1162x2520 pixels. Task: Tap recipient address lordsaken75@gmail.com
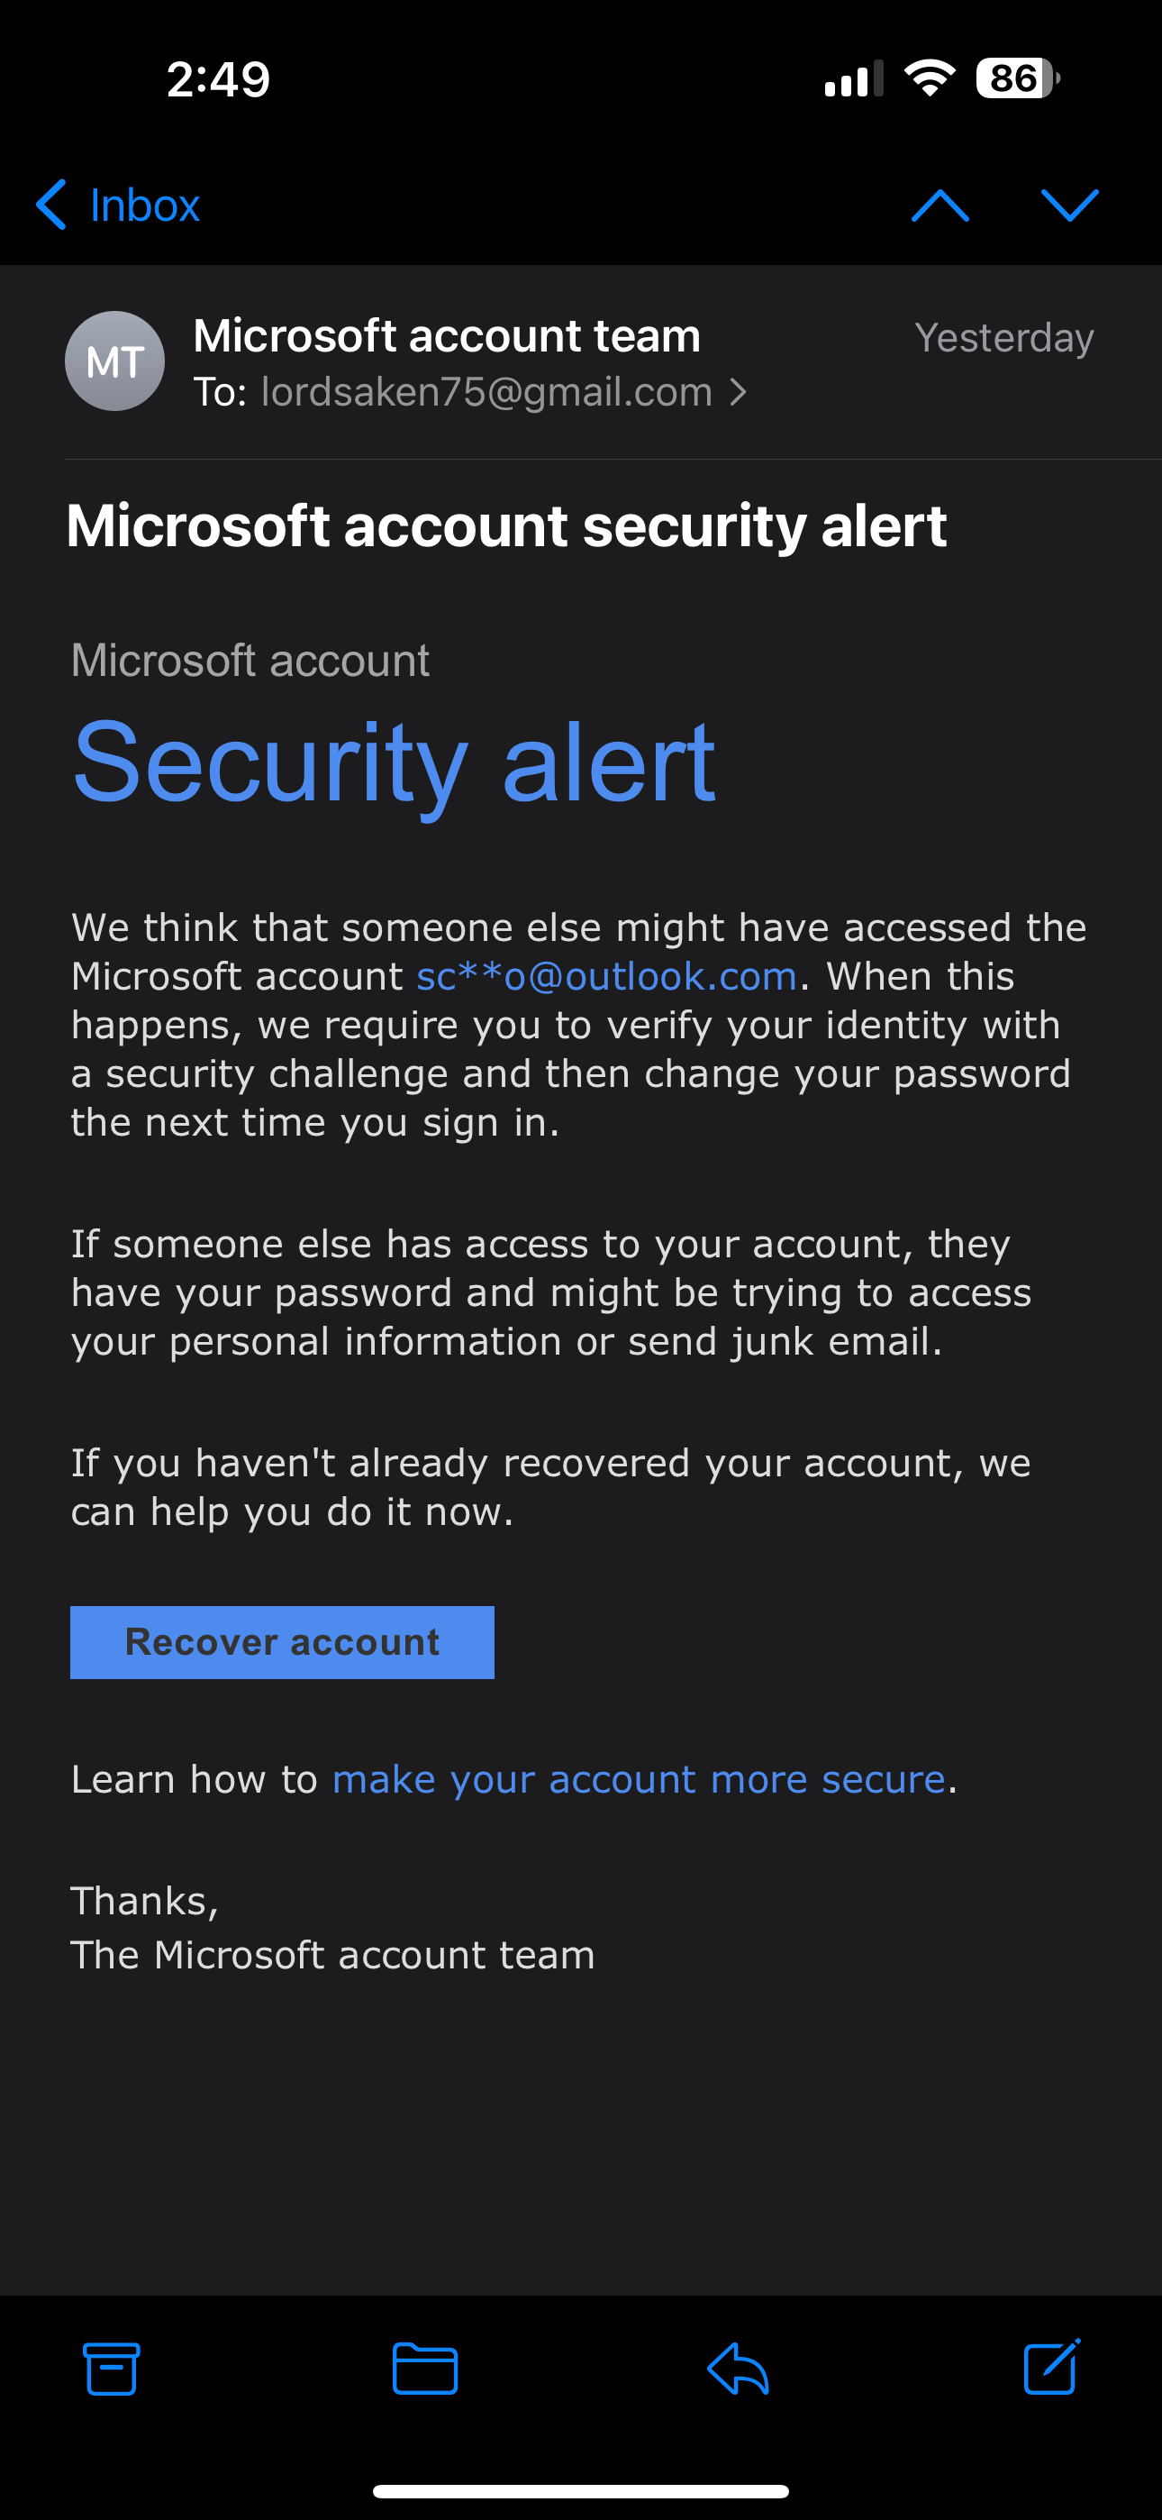click(486, 392)
